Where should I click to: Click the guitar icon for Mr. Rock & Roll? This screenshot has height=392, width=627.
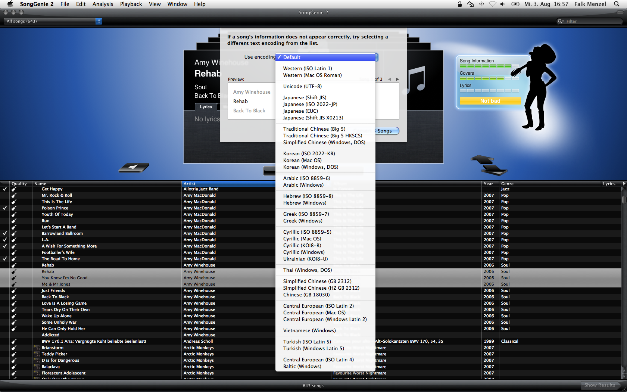[x=14, y=196]
